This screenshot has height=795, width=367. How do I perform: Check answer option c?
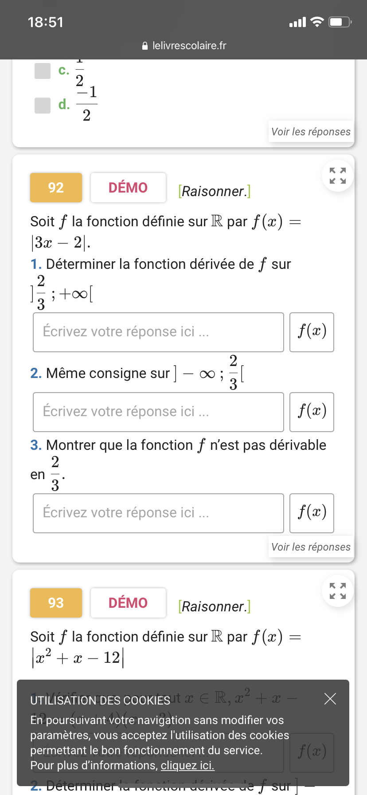[x=43, y=71]
